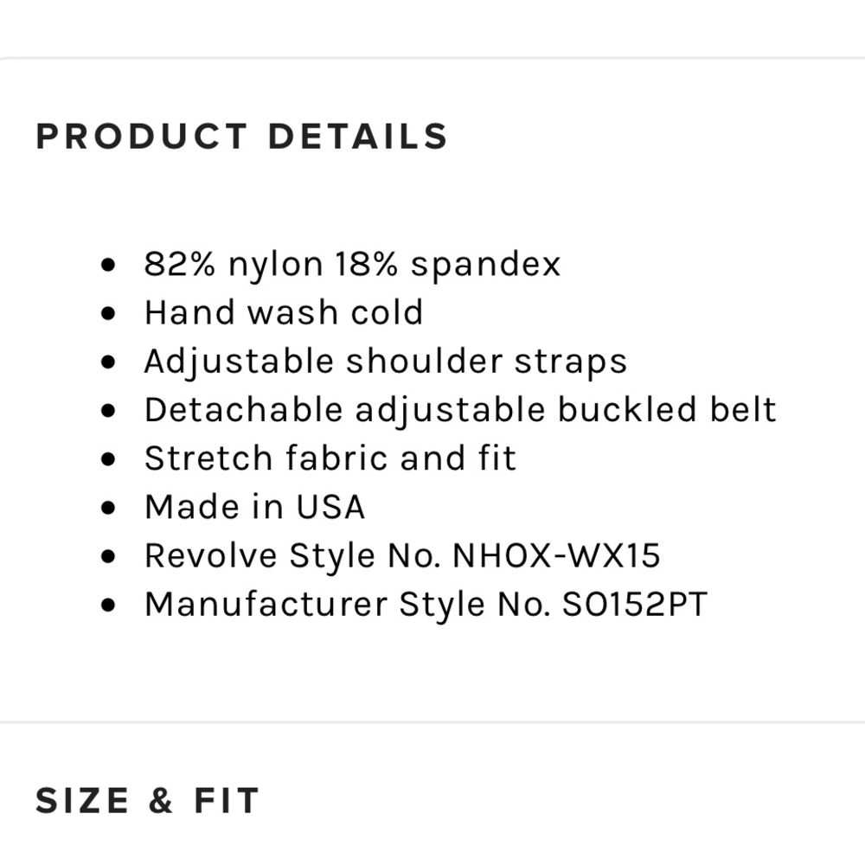This screenshot has width=865, height=865.
Task: Select the Adjustable shoulder straps bullet
Action: click(386, 362)
